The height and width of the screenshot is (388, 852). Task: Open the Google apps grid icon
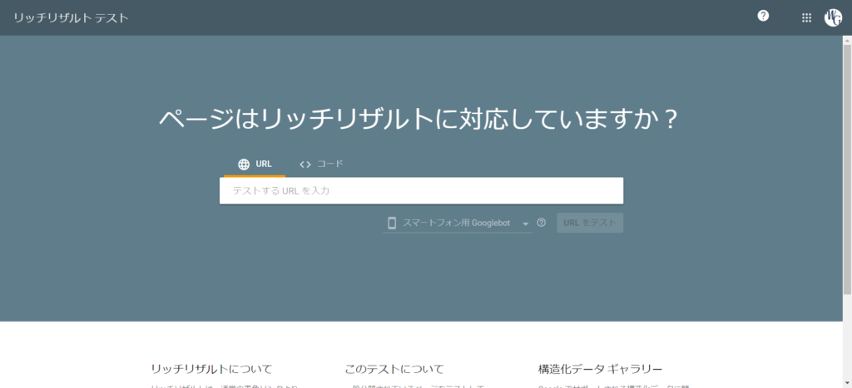coord(806,18)
